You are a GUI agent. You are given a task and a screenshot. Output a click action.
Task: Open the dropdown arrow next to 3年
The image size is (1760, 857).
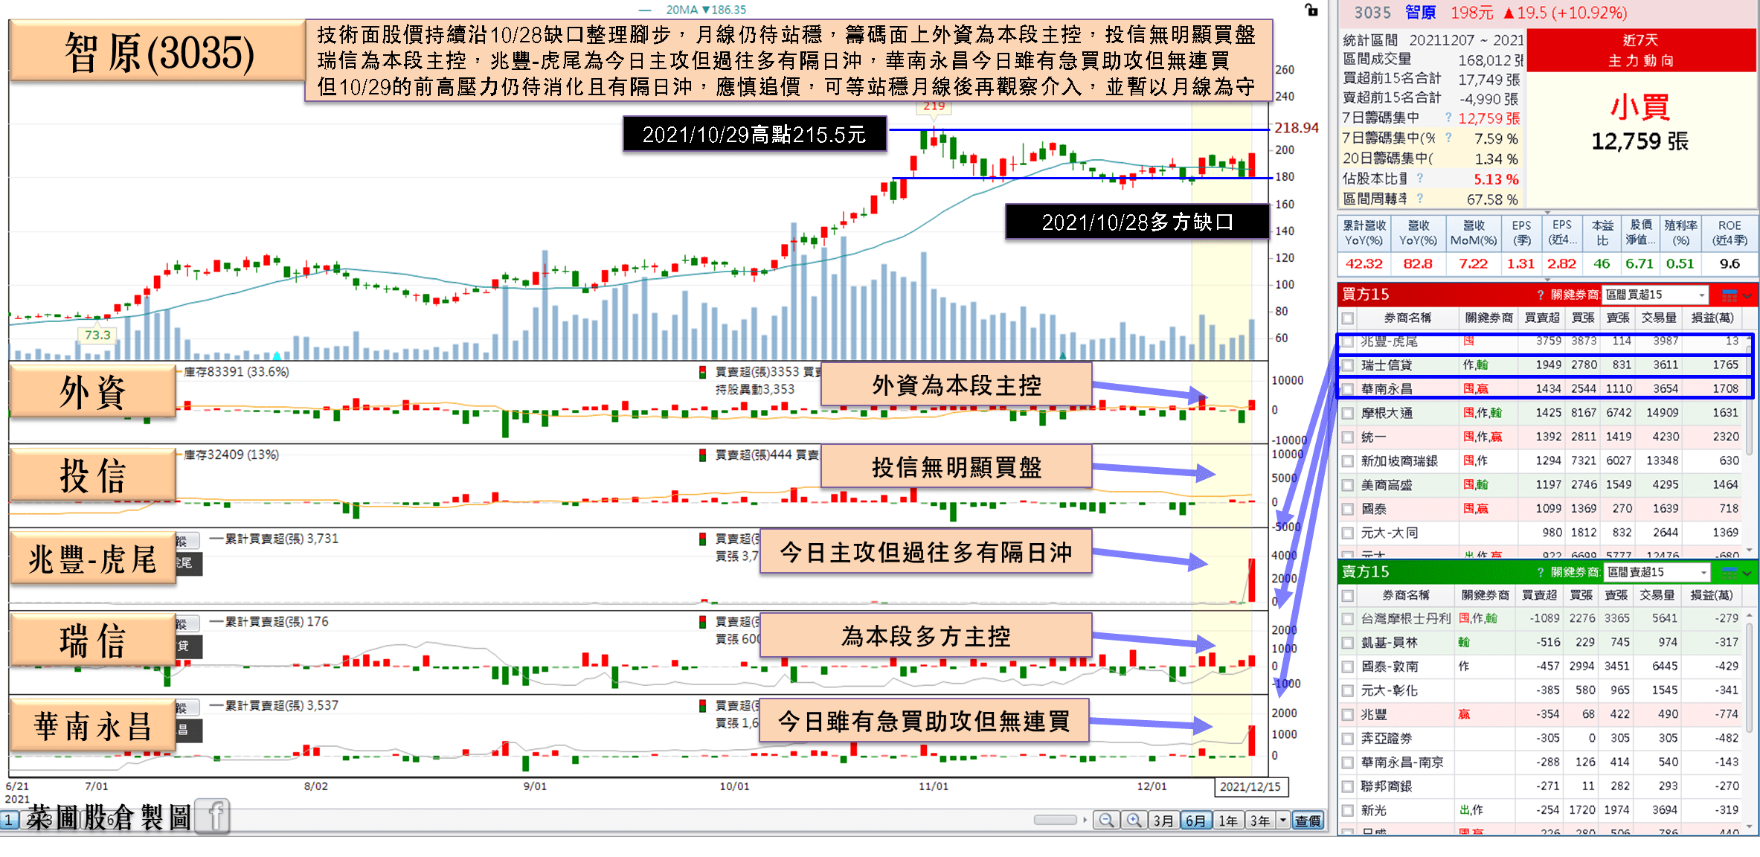[x=1282, y=820]
